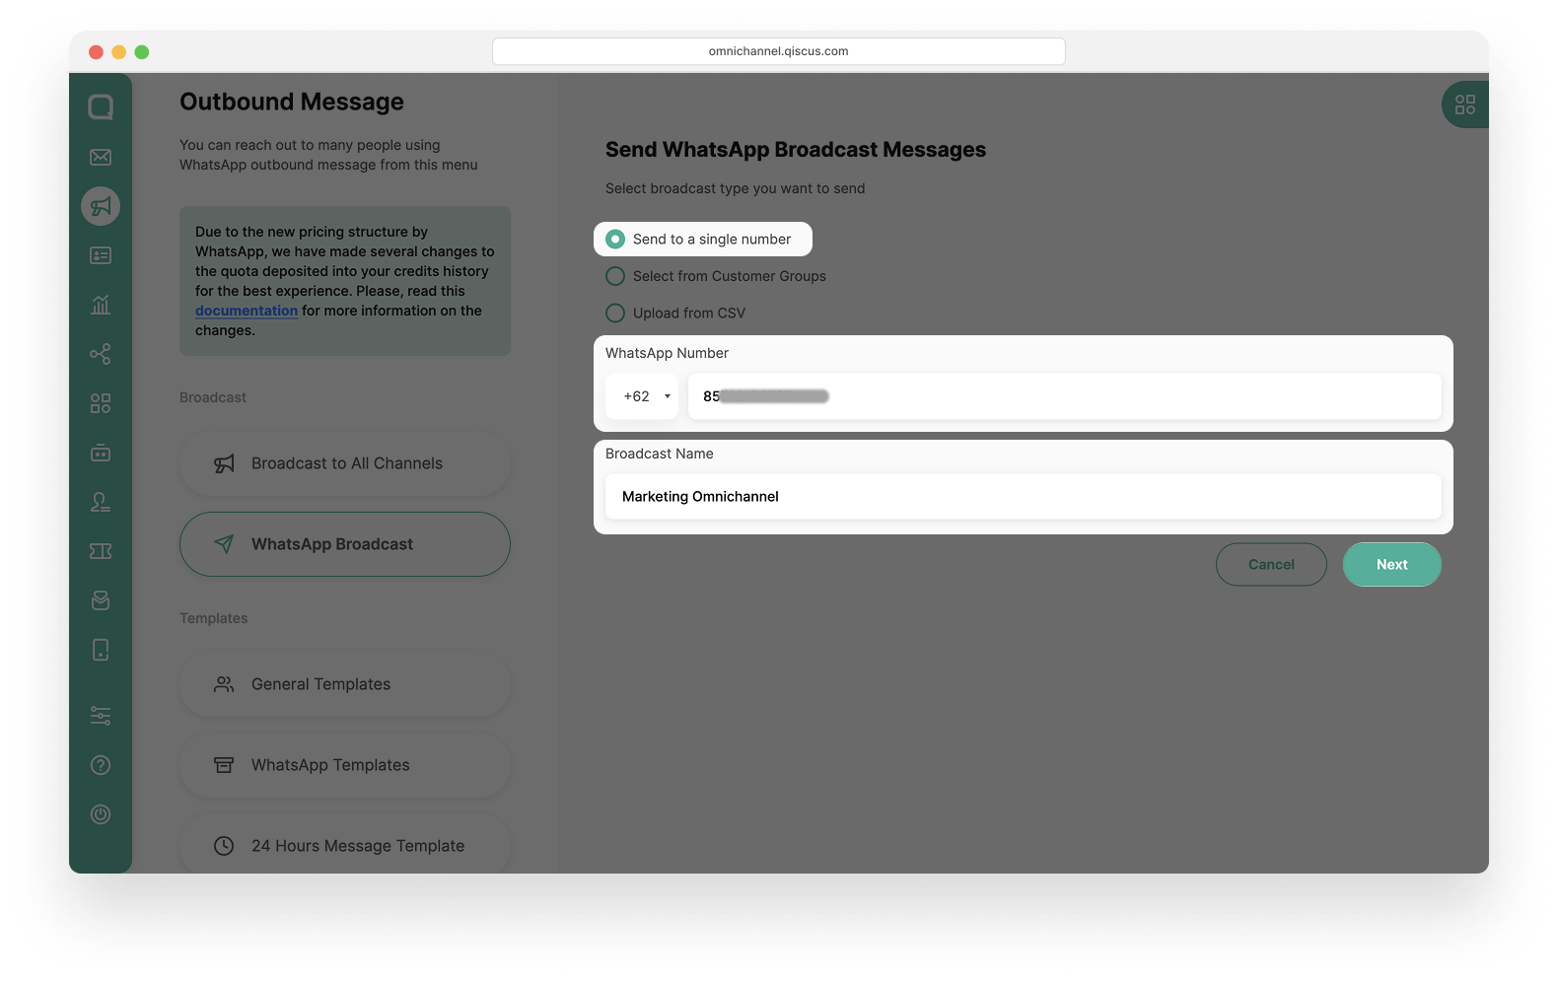Click the Templates section label
The height and width of the screenshot is (981, 1558).
pyautogui.click(x=214, y=618)
